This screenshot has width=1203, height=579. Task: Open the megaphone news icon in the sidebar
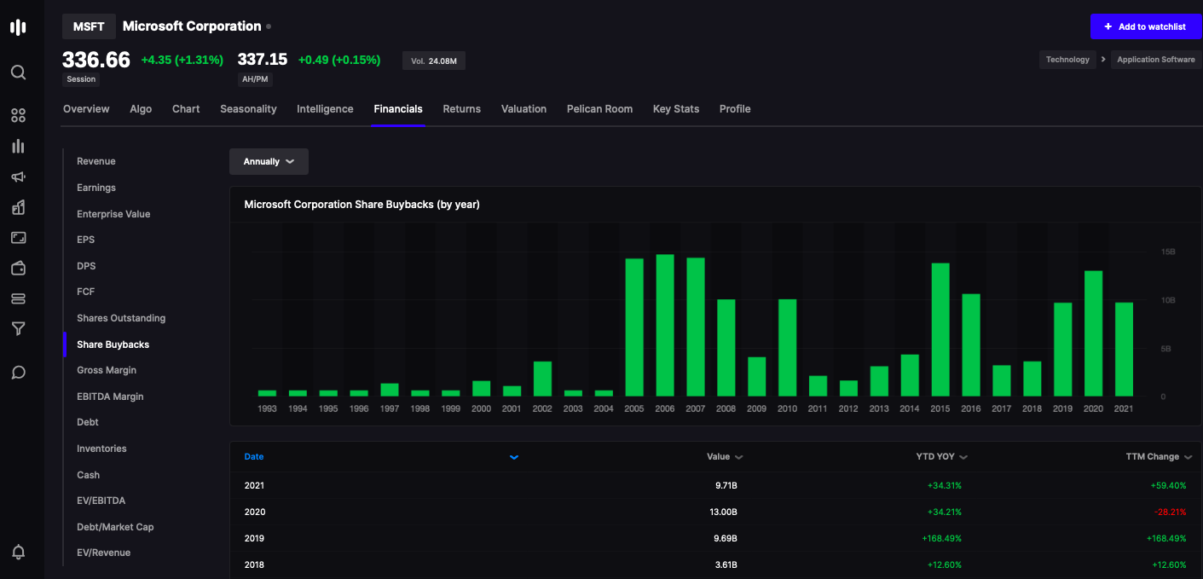pos(18,177)
